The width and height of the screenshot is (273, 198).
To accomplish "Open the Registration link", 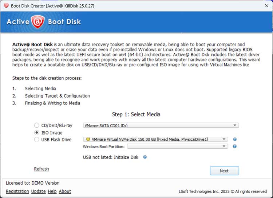I will tap(17, 191).
